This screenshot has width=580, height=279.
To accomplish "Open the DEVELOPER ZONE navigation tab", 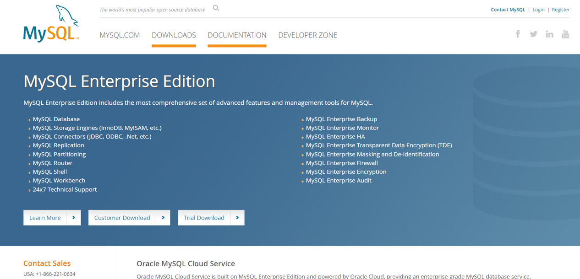I will click(308, 35).
